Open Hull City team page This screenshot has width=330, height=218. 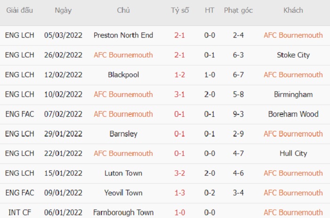293,153
